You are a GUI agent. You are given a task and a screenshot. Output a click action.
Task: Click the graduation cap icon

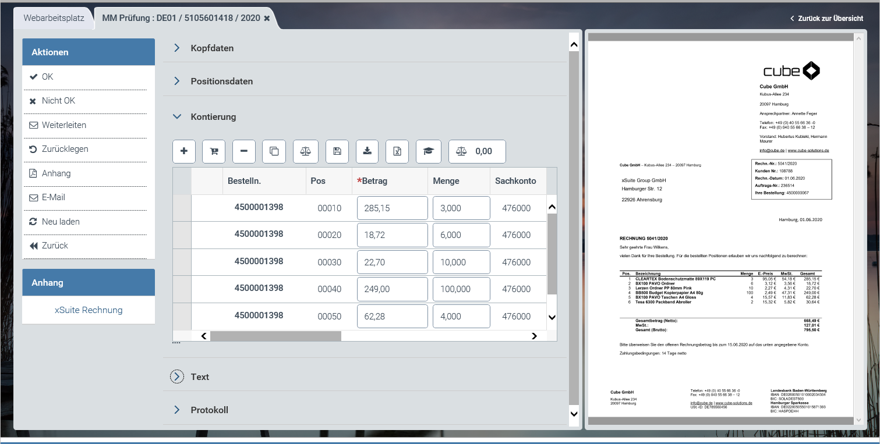429,151
